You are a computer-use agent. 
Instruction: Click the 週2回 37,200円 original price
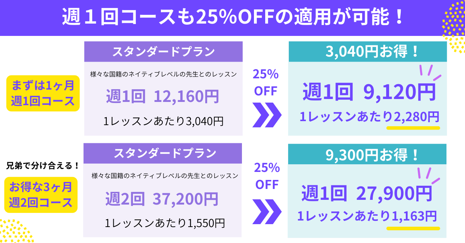pos(162,199)
